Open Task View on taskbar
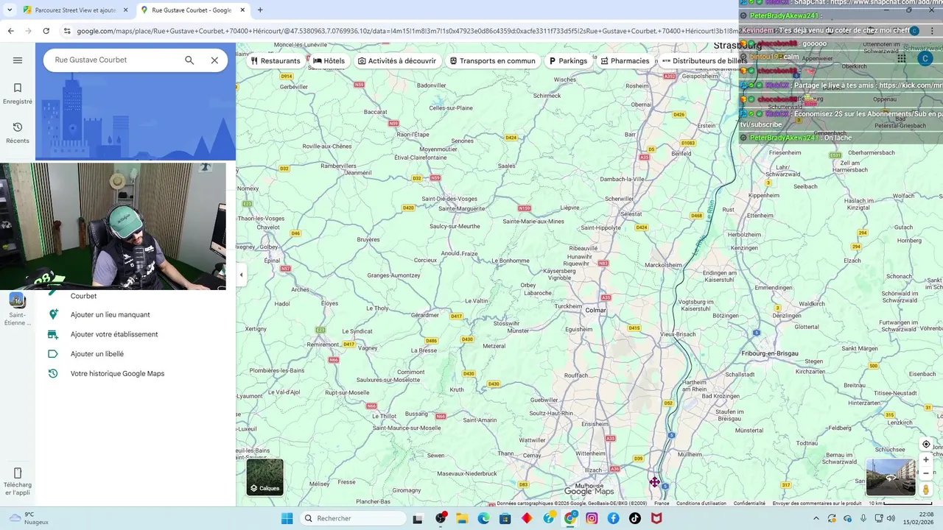 coord(418,518)
